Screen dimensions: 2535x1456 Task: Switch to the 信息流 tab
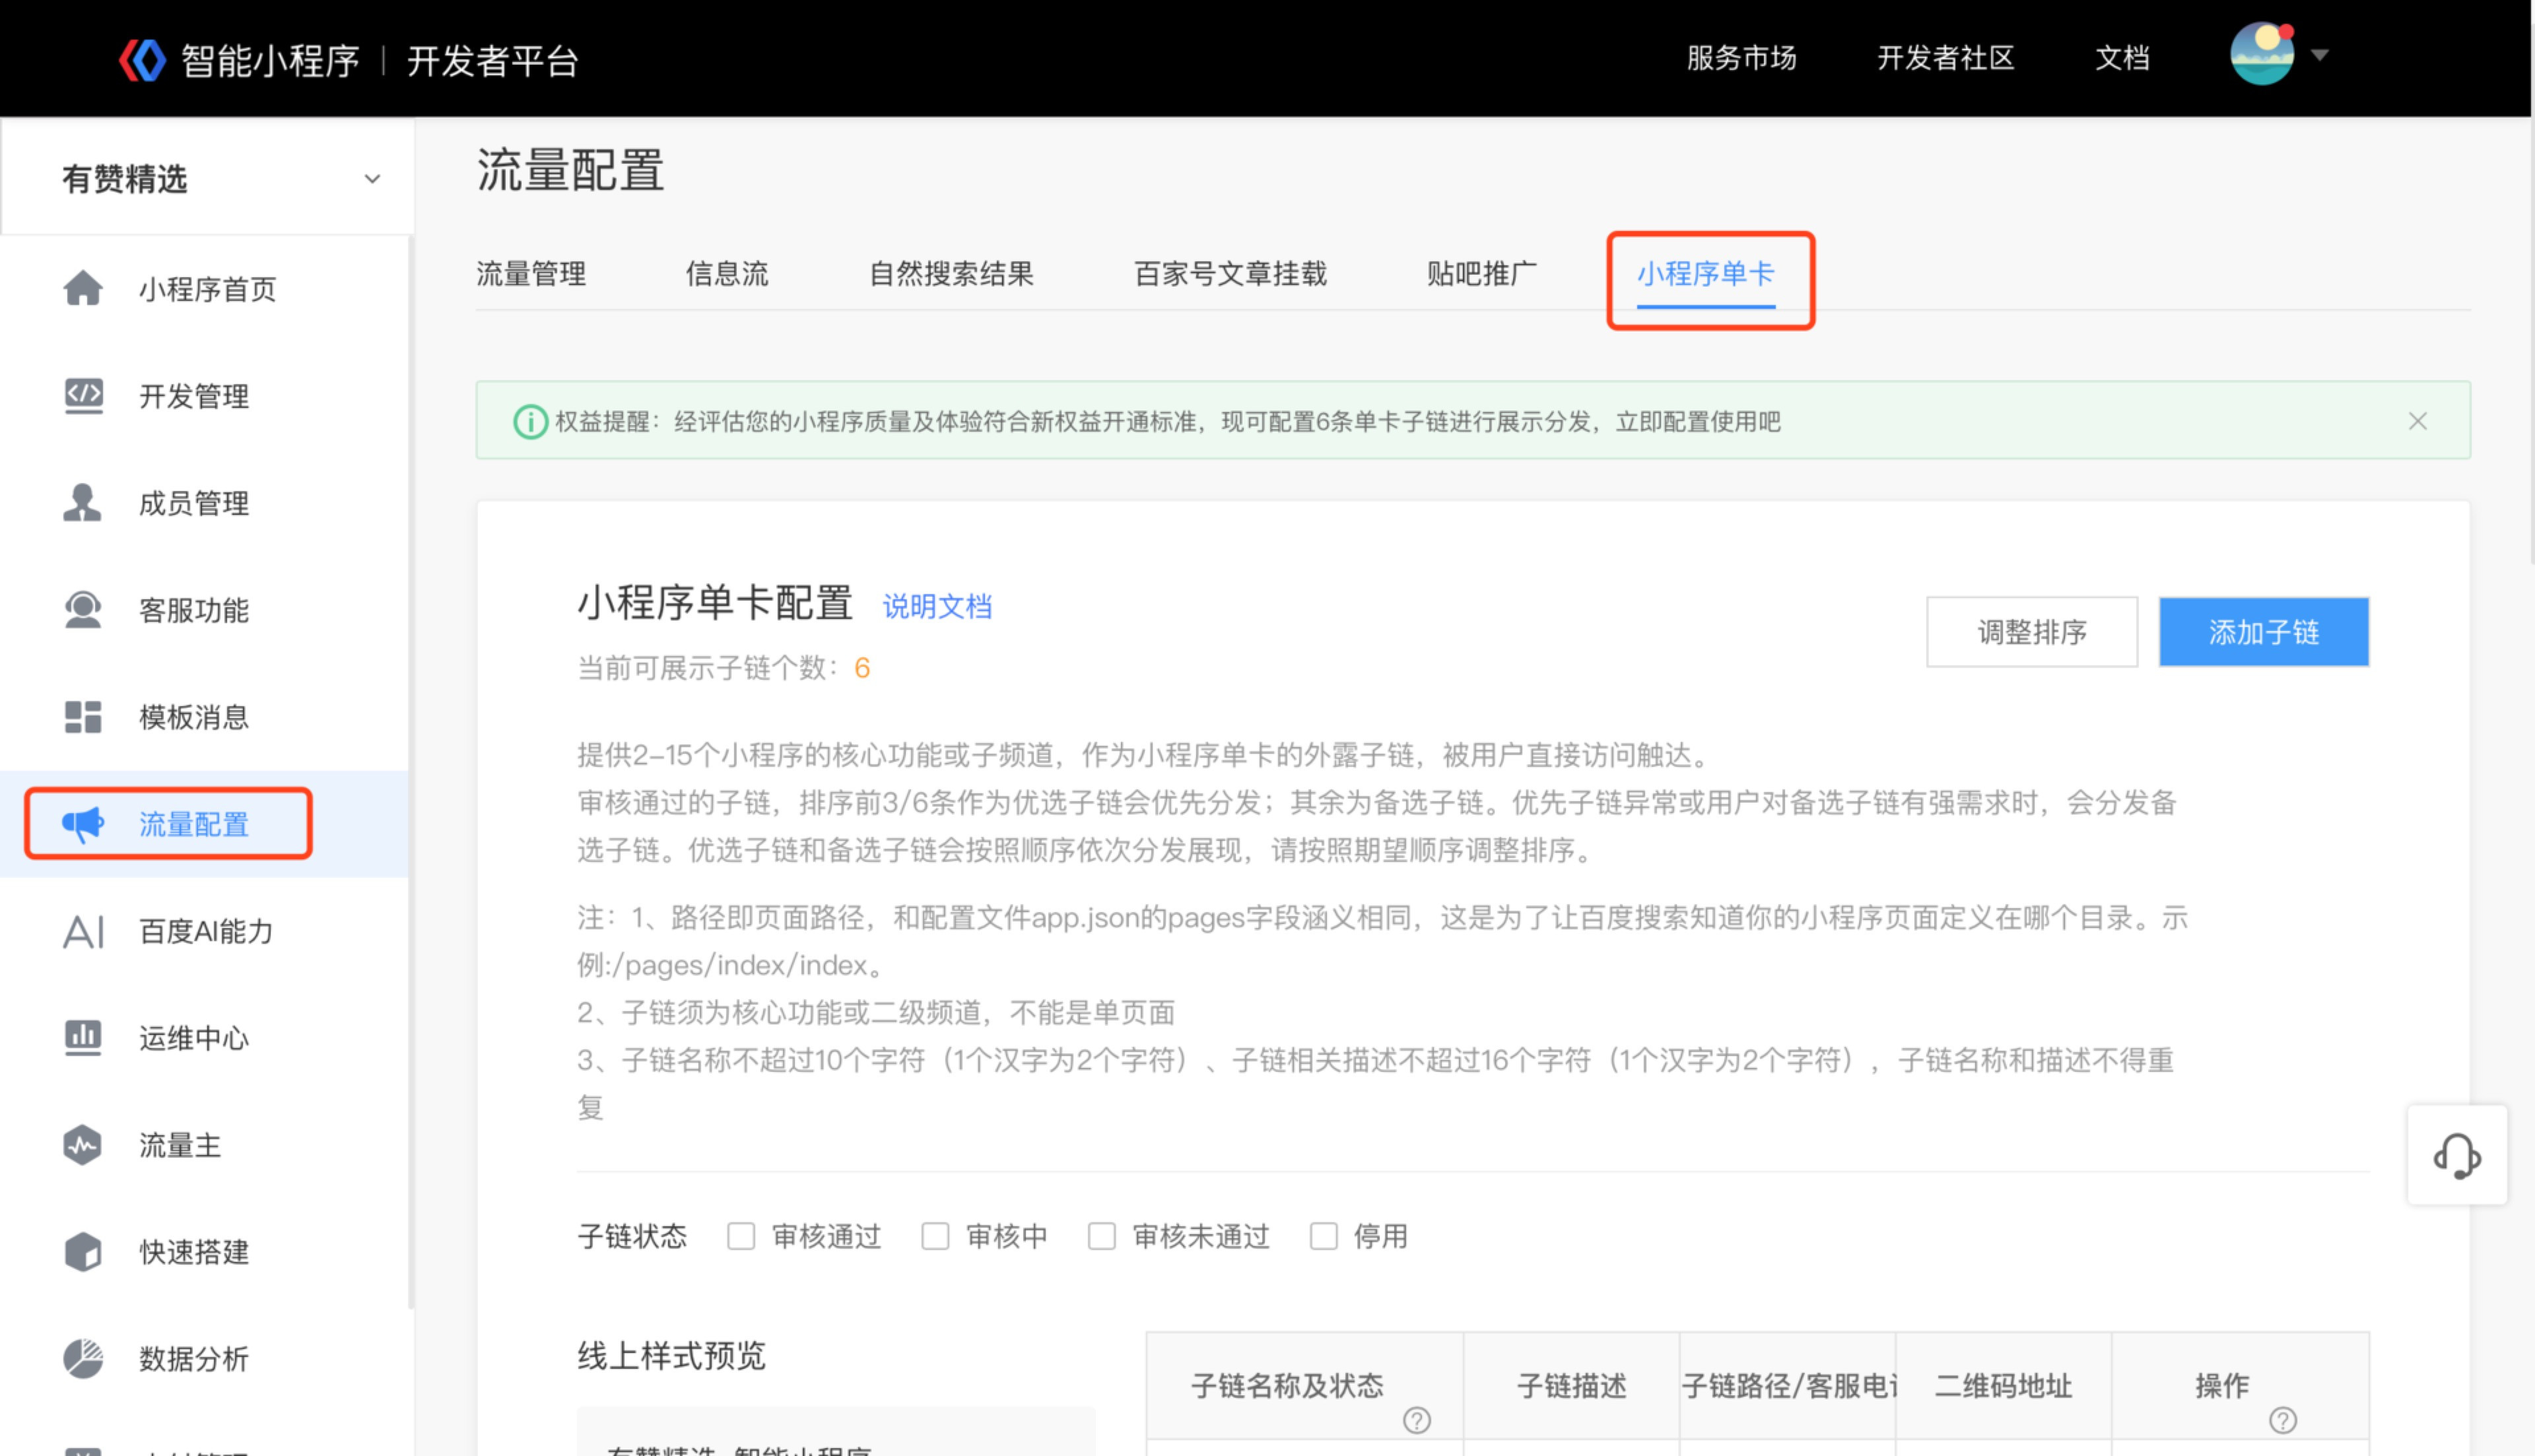point(727,273)
